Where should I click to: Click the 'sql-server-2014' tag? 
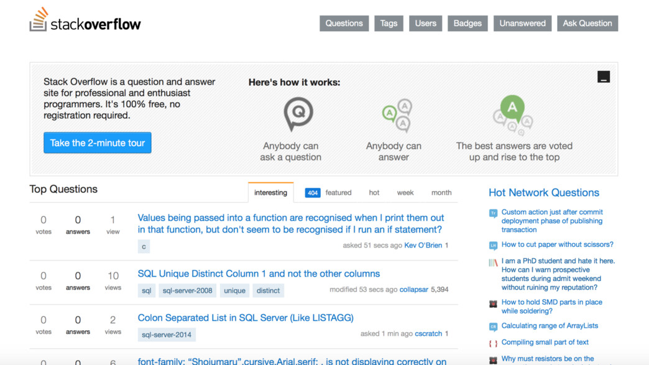(167, 335)
